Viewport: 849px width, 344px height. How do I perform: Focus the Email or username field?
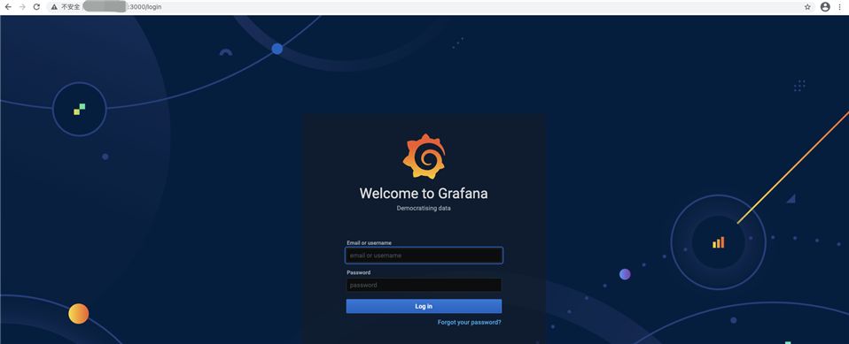point(424,256)
